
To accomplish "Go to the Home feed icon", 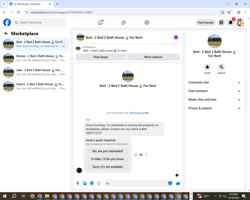I will [x=100, y=22].
